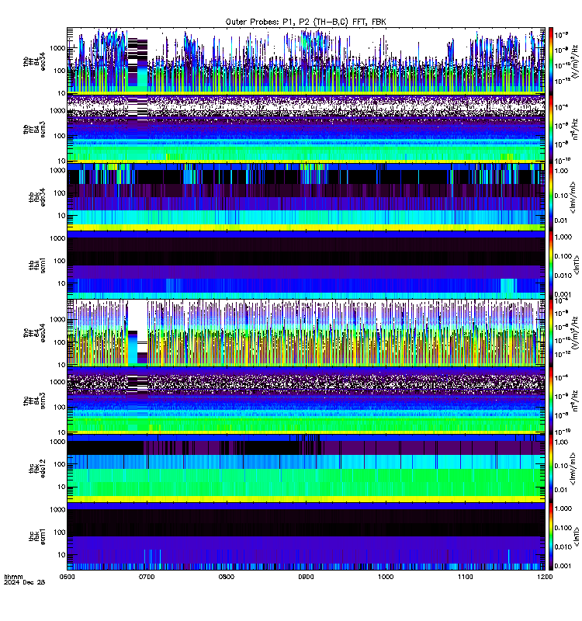Click the thb fbk scm1 spectrogram panel
582x621 pixels.
[306, 265]
